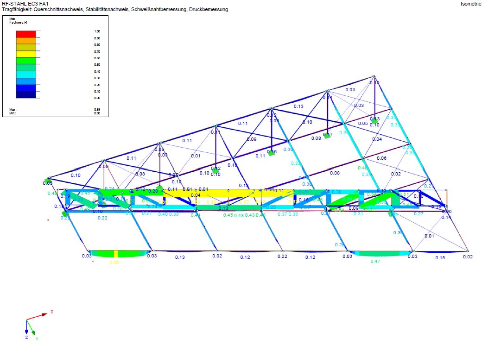The image size is (482, 344).
Task: Click the cyan legend color band
Action: [26, 74]
